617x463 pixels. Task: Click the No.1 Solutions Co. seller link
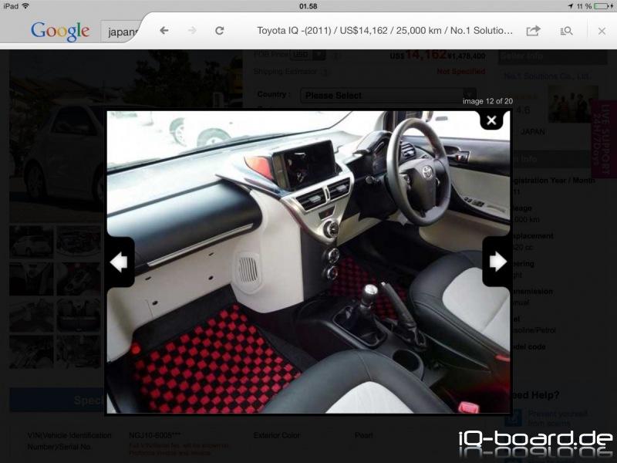[546, 76]
